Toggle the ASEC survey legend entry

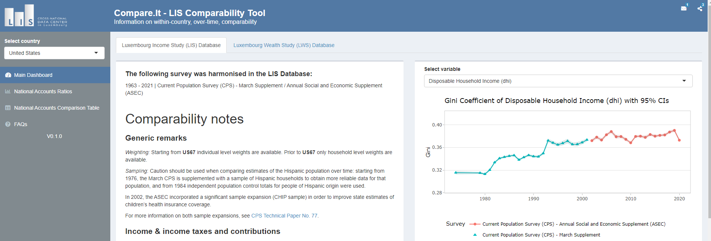[573, 224]
